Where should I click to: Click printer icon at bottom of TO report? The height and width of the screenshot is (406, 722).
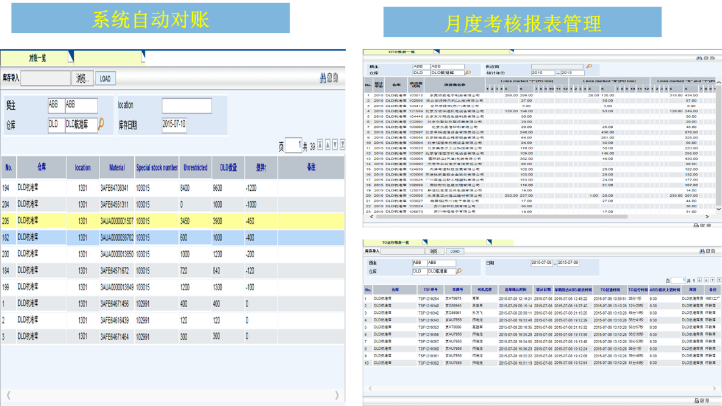tap(697, 401)
